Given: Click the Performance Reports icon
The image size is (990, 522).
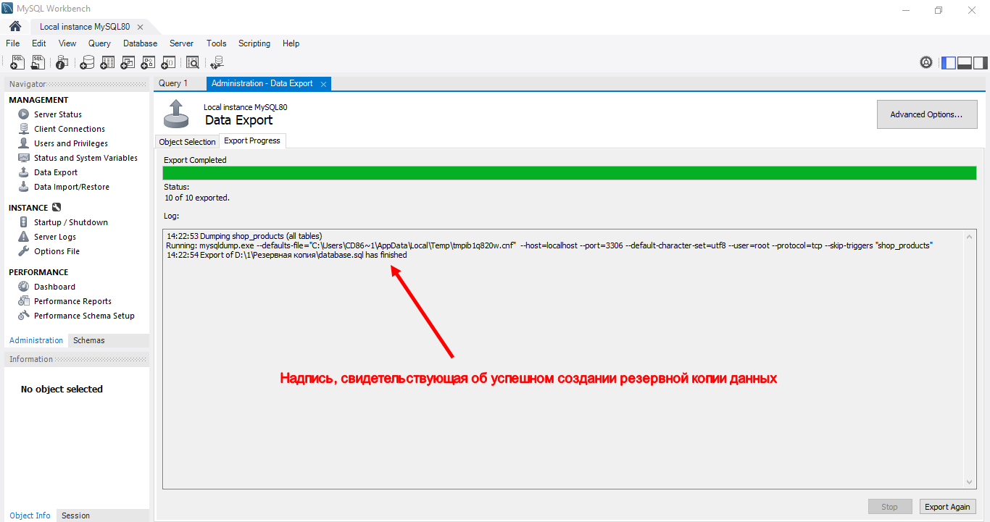Looking at the screenshot, I should coord(23,301).
